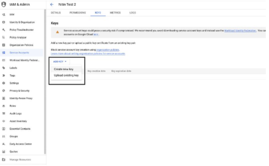Image resolution: width=269 pixels, height=166 pixels.
Task: Open the Metrics tab
Action: click(x=115, y=13)
